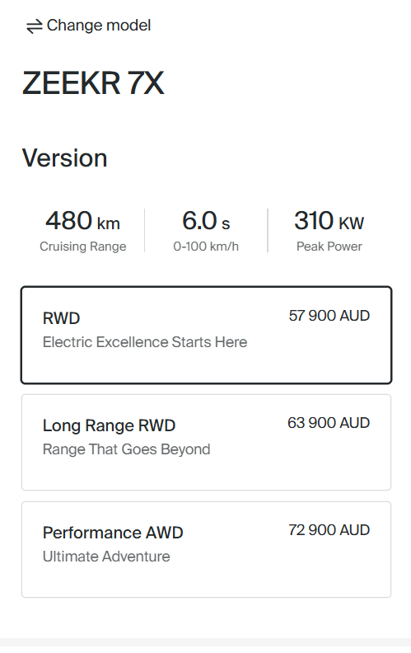Click the Range That Goes Beyond subtitle
The width and height of the screenshot is (411, 653).
pyautogui.click(x=127, y=449)
